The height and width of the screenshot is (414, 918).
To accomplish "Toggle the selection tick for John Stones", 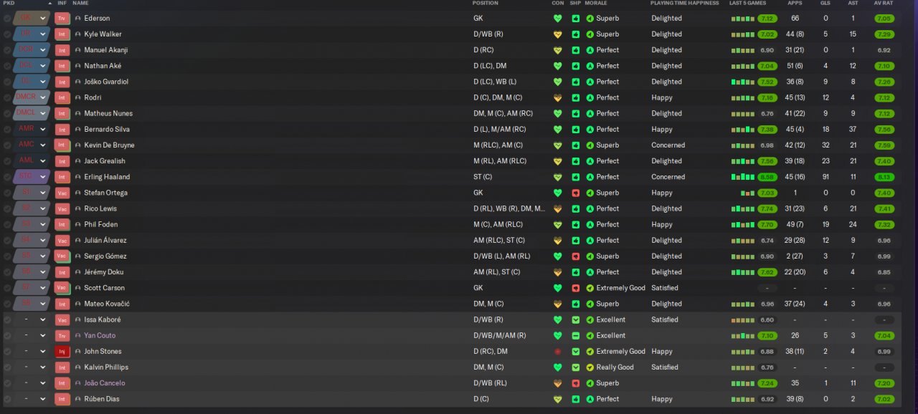I will (x=7, y=352).
